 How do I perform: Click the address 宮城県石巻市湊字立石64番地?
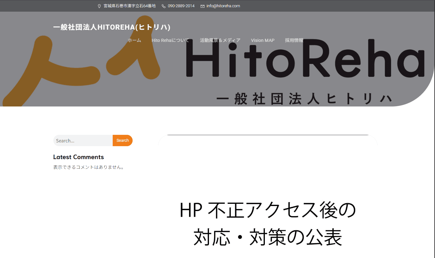click(x=130, y=6)
